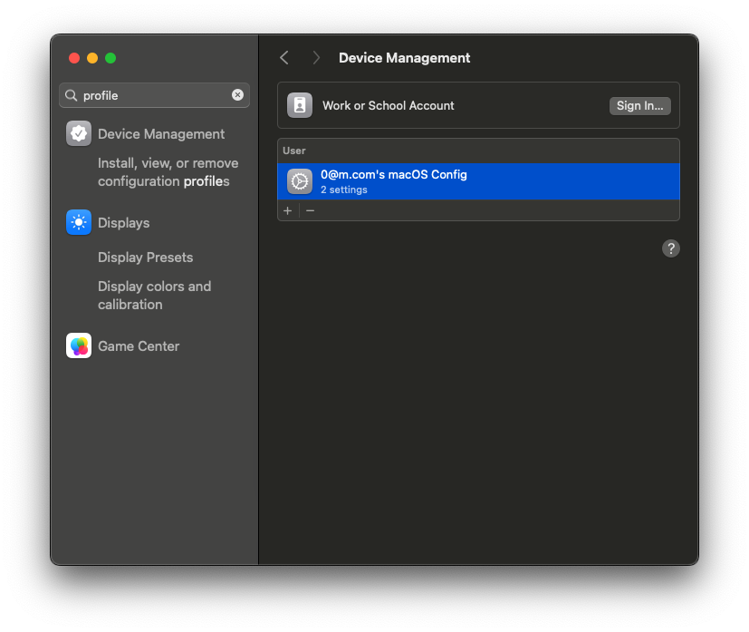
Task: Click the Displays sun icon in sidebar
Action: pos(79,222)
